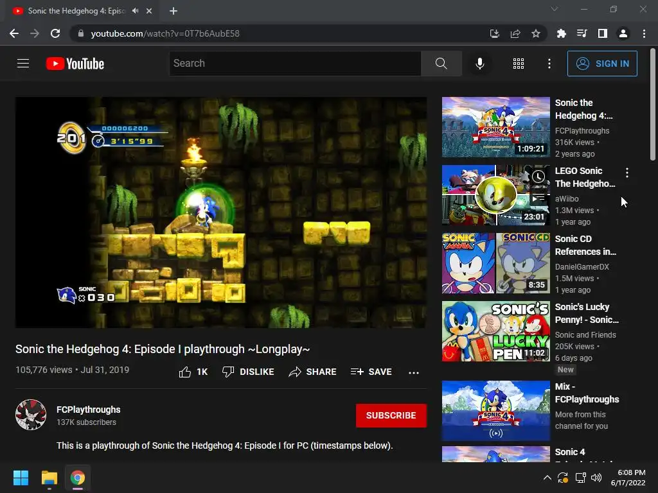
Task: Open Chrome profile avatar
Action: point(623,33)
